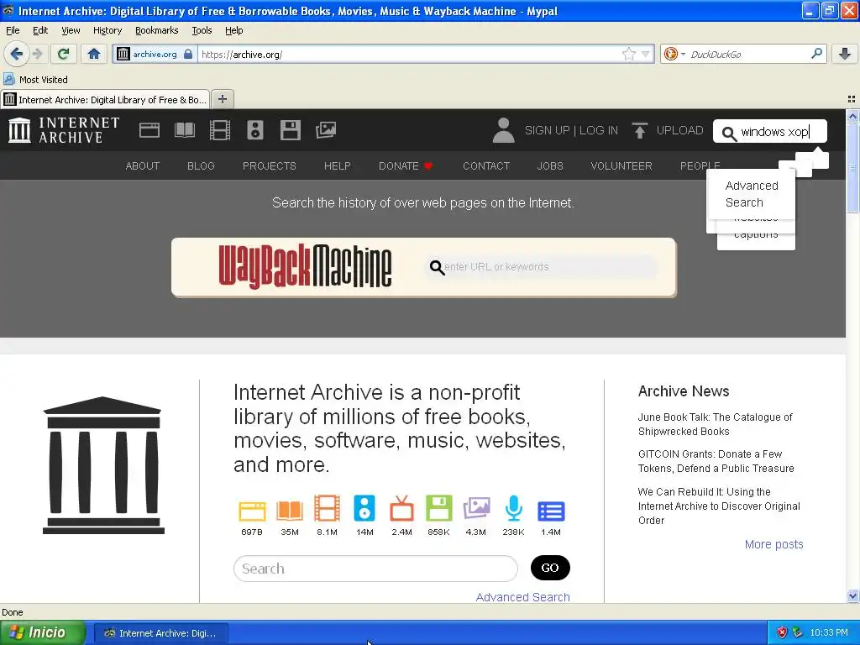
Task: Reload the page with the refresh icon
Action: coord(63,54)
